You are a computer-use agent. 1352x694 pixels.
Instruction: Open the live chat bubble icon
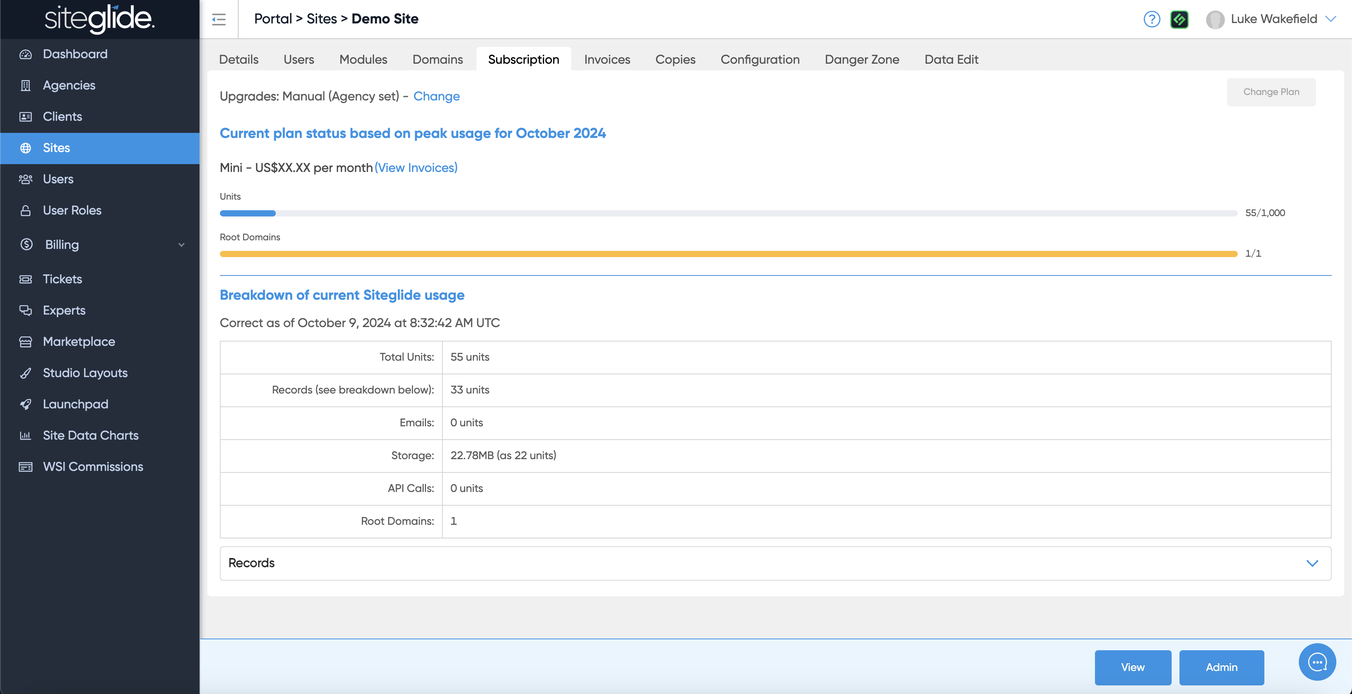(1317, 662)
